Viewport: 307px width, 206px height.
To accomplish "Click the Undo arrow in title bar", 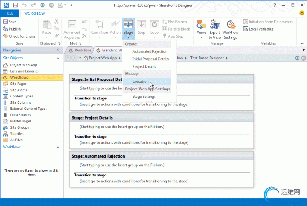I will 24,5.
